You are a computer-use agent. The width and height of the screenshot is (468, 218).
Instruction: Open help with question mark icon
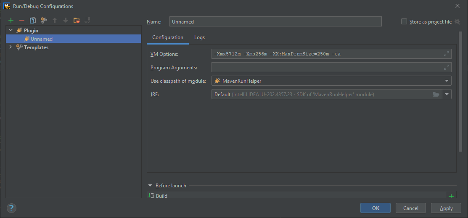[11, 208]
